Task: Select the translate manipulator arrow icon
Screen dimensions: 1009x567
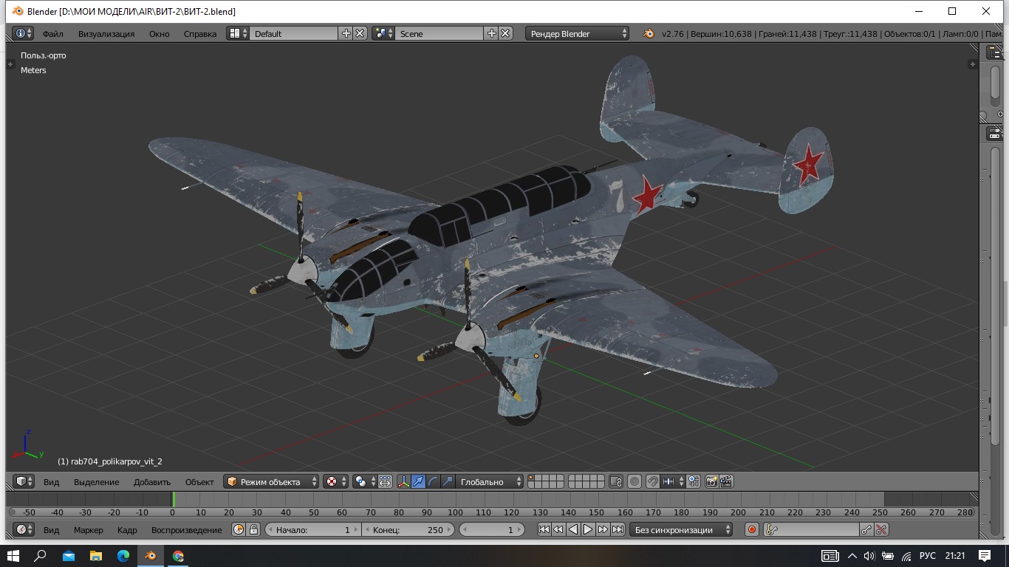Action: click(418, 481)
